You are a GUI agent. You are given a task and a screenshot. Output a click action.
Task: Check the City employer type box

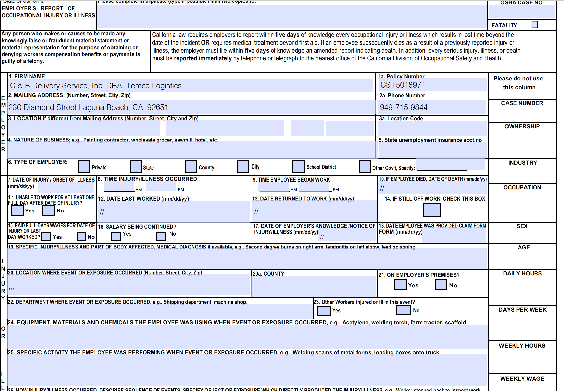[243, 167]
